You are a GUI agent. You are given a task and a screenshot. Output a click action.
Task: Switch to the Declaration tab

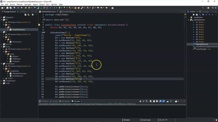(65, 101)
